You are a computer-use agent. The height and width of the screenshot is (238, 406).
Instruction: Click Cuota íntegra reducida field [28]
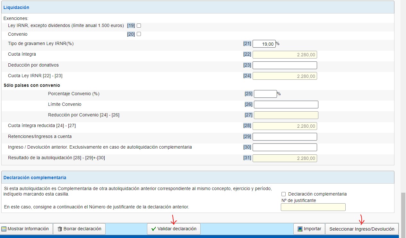click(285, 126)
